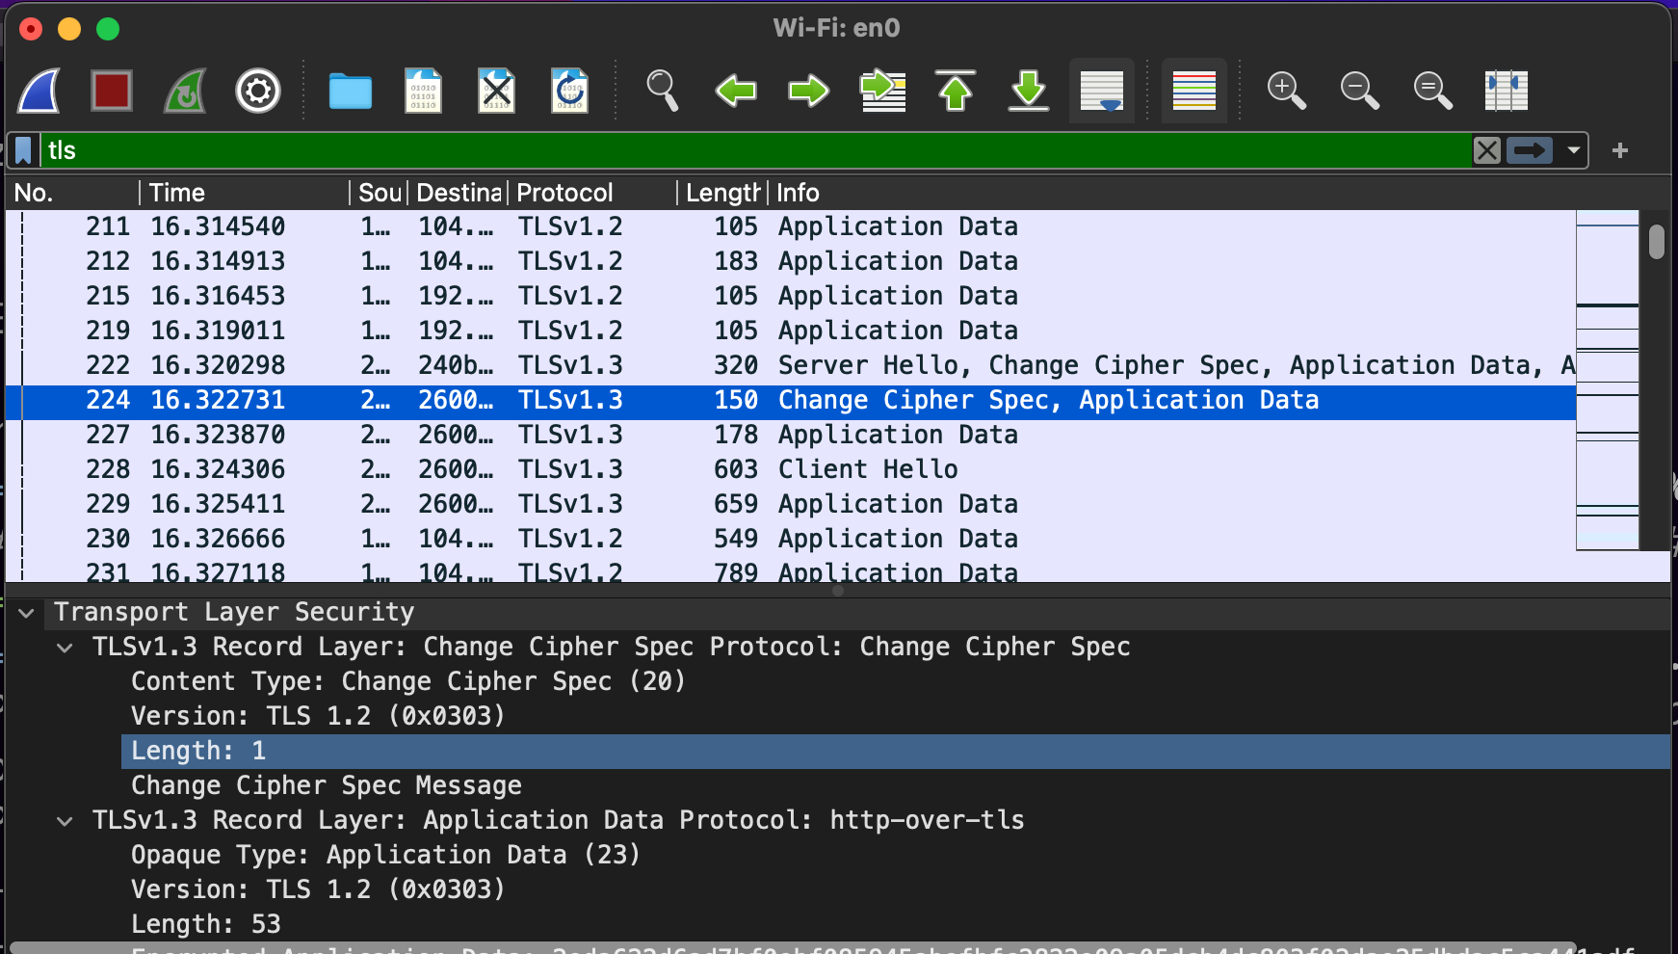Viewport: 1678px width, 954px height.
Task: Zoom out main window text
Action: click(x=1359, y=92)
